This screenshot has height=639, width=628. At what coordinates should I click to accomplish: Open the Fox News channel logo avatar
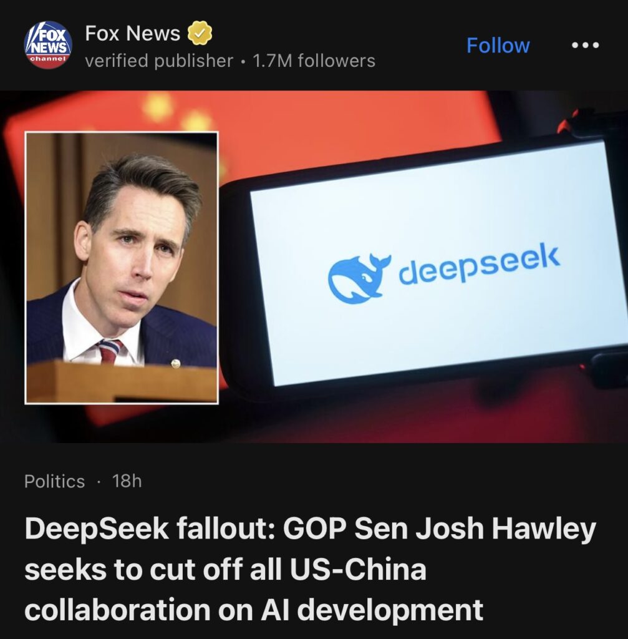tap(48, 45)
